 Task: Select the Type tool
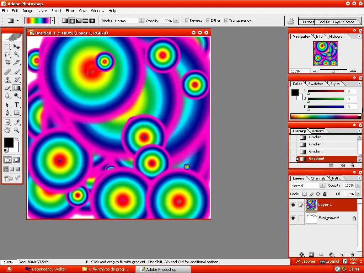(16, 105)
